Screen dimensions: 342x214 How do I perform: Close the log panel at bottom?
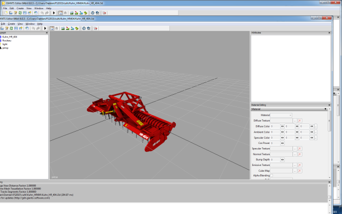coord(329,182)
